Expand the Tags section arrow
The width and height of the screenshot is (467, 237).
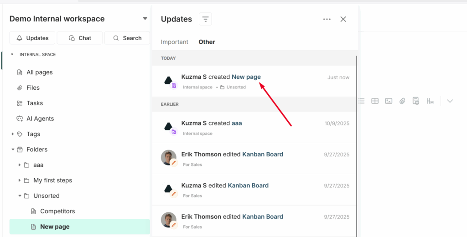click(x=13, y=134)
